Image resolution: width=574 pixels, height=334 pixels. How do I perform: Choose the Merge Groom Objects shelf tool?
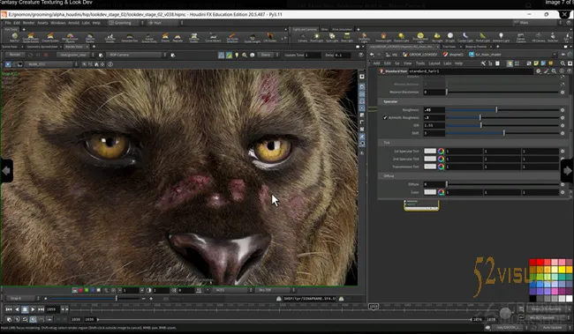click(70, 37)
